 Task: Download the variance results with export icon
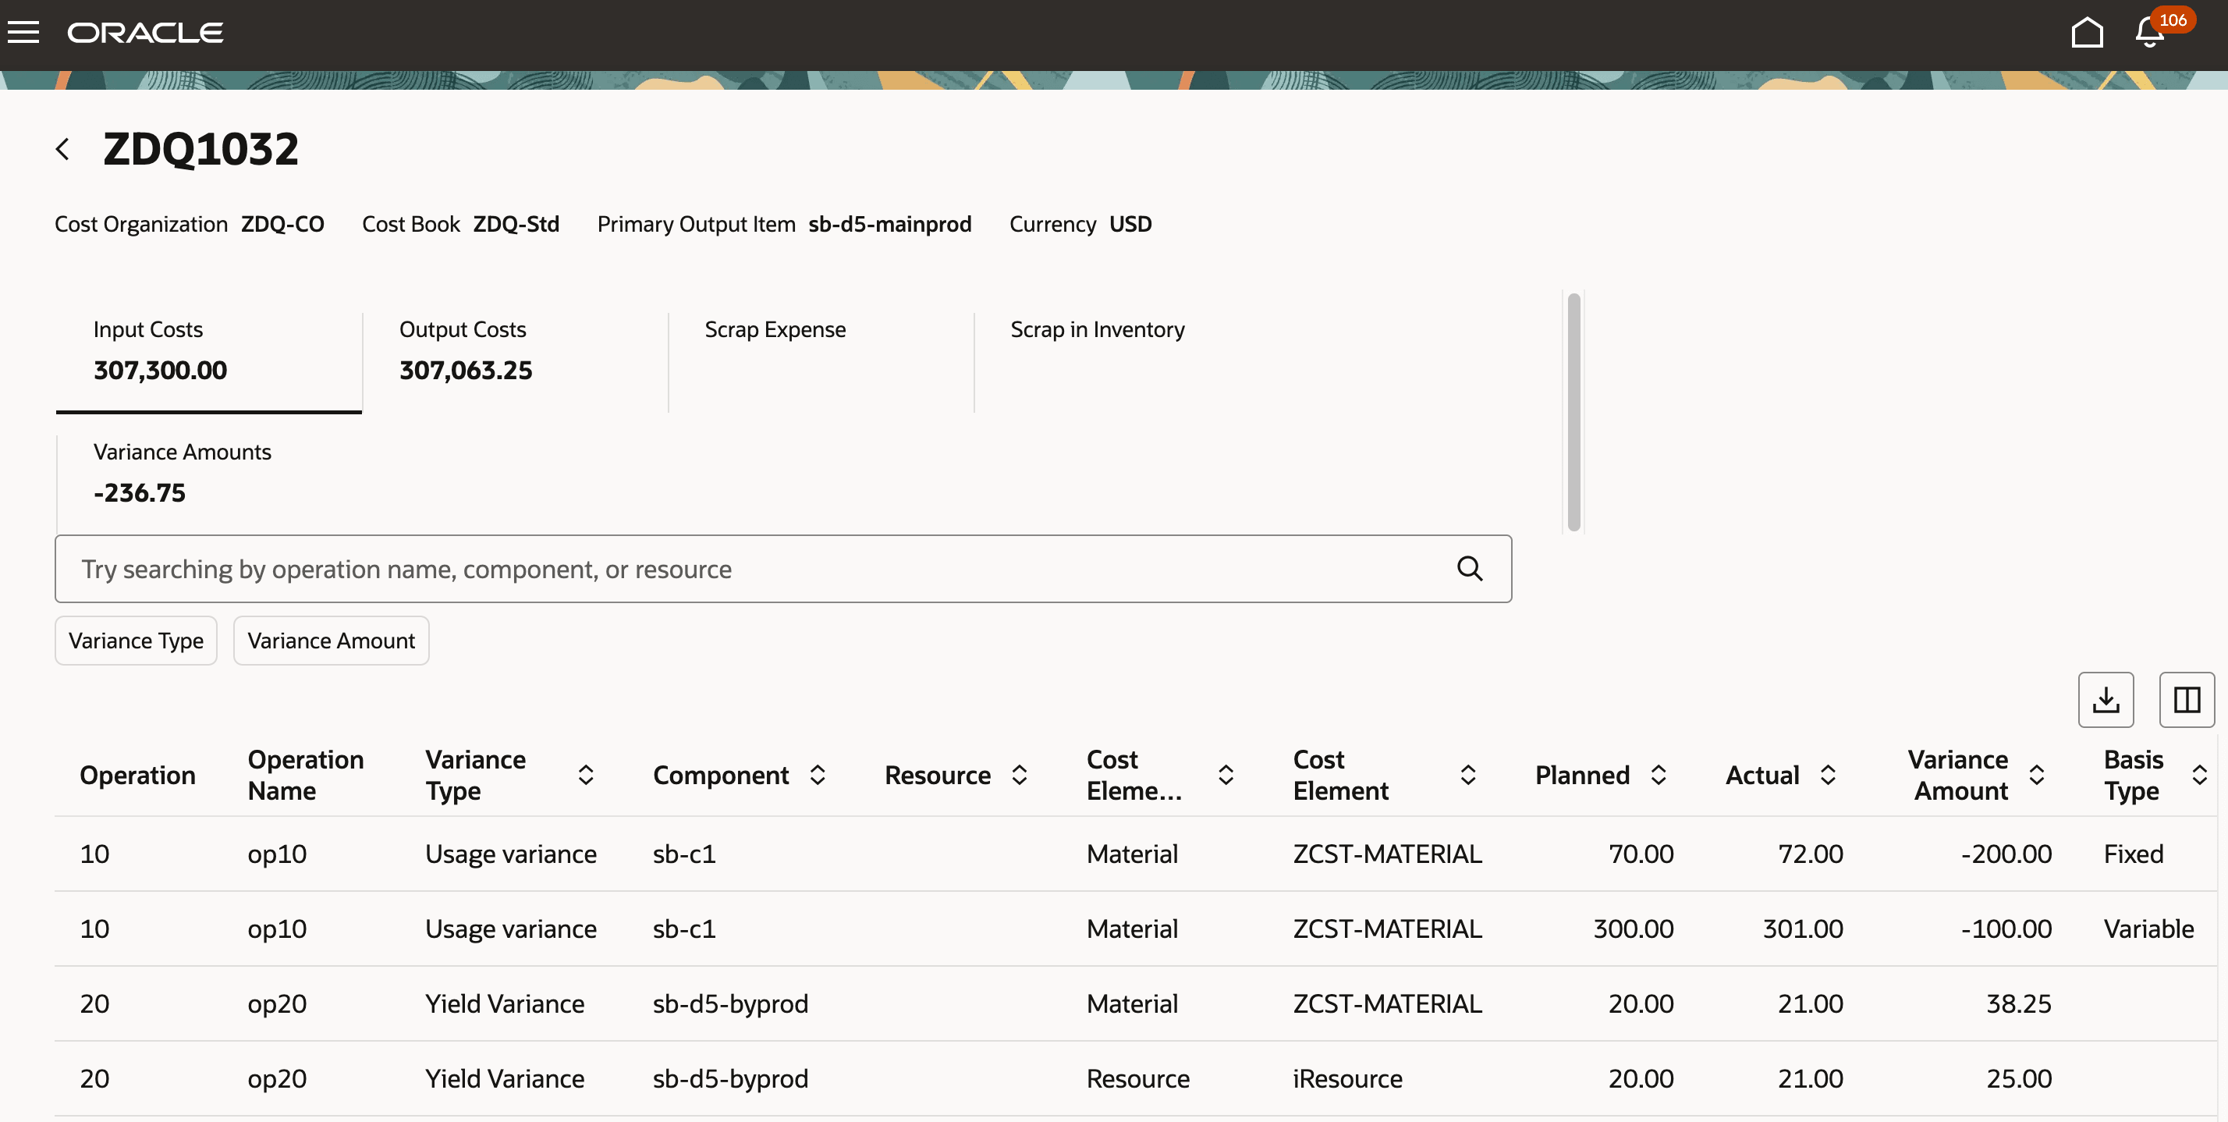click(2107, 699)
